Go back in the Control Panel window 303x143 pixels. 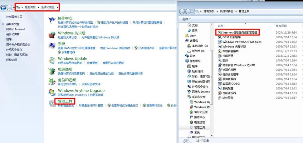[x=3, y=8]
